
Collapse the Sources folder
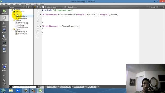click(x=12, y=21)
